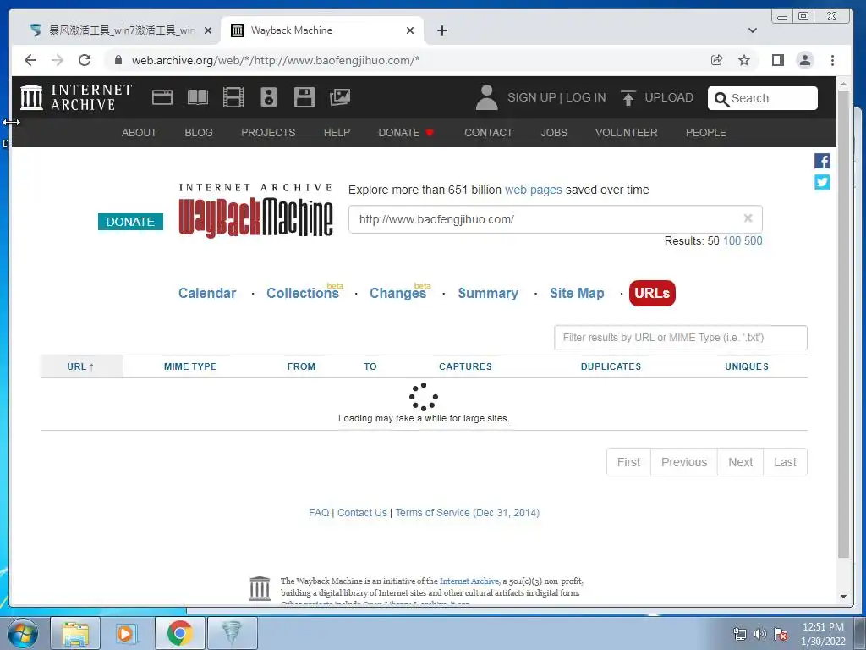Open Chrome profile avatar
Viewport: 866px width, 650px height.
[805, 60]
